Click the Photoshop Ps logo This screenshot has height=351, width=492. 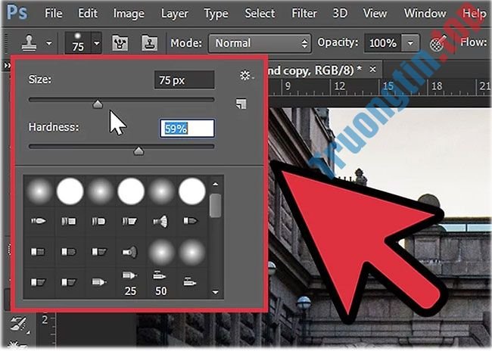click(17, 13)
